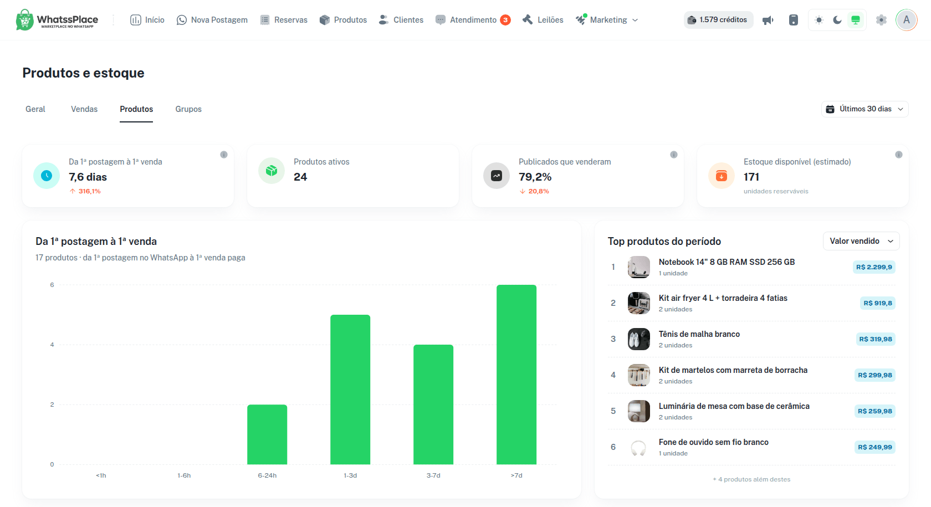Screen dimensions: 931x507
Task: Click info icon on 'Publicados que venderam' card
Action: point(674,155)
